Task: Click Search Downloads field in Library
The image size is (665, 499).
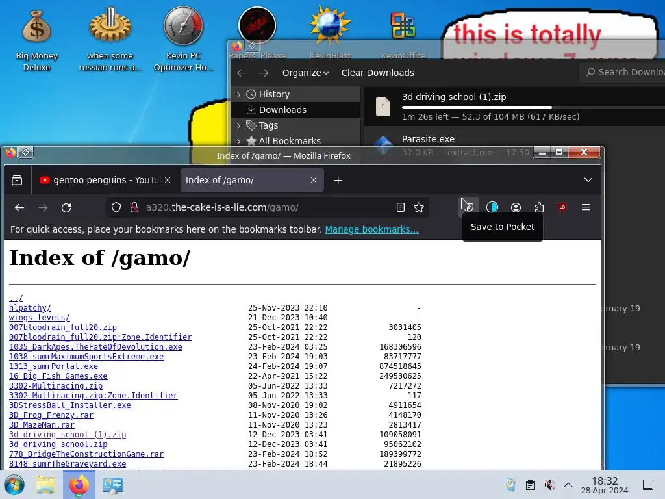Action: pos(622,72)
